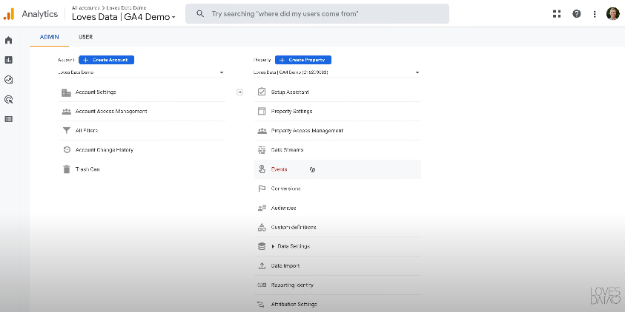Click the Account Settings building icon
Screen dimensions: 625x312
point(66,92)
